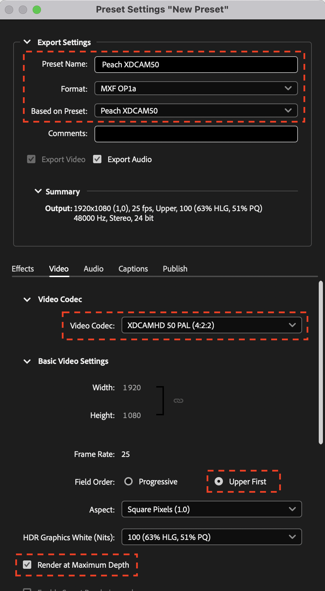325x591 pixels.
Task: Collapse the Video Codec section
Action: click(x=27, y=299)
